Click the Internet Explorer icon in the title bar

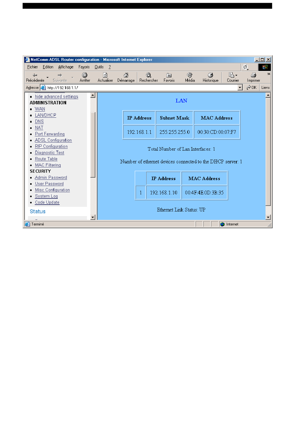click(27, 60)
